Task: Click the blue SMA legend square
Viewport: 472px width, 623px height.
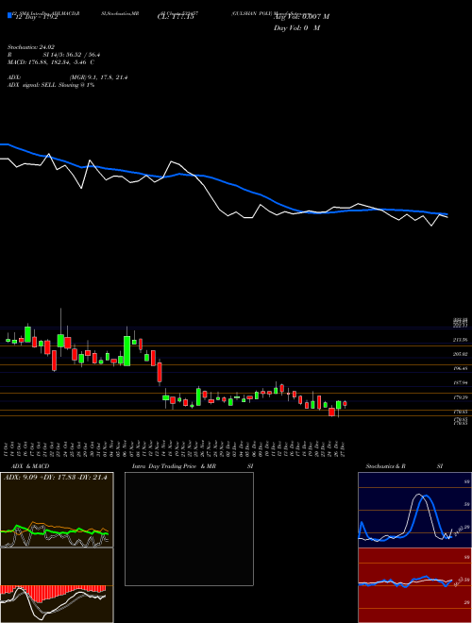Action: click(x=9, y=15)
